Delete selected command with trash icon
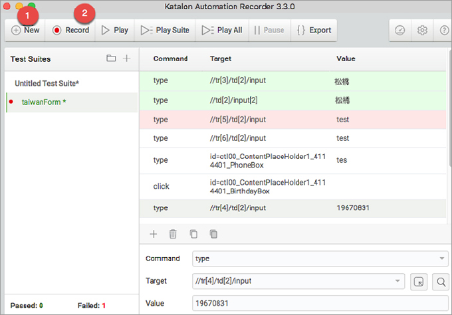 point(173,234)
